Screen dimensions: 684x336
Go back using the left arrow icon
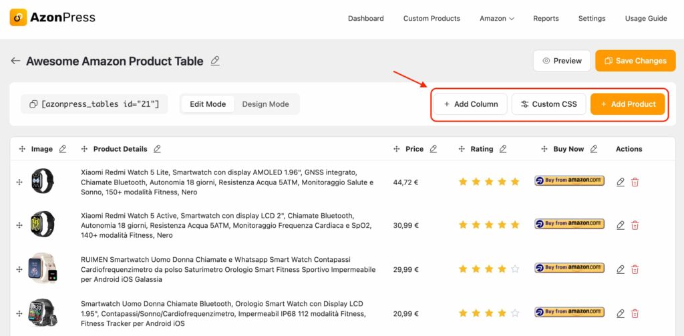pyautogui.click(x=16, y=61)
